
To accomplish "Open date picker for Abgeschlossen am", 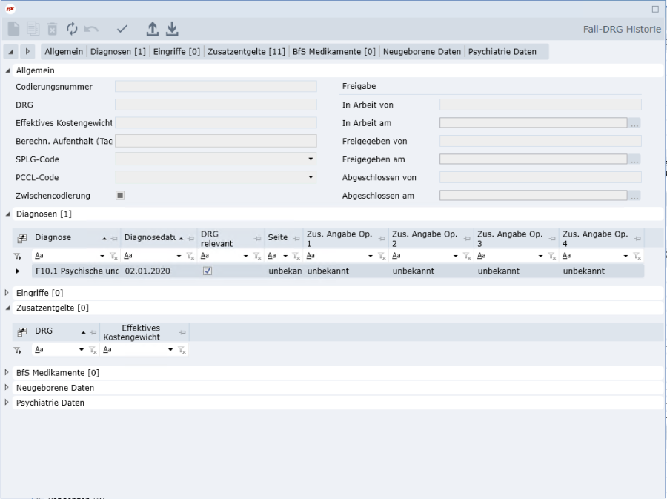I will [x=634, y=196].
